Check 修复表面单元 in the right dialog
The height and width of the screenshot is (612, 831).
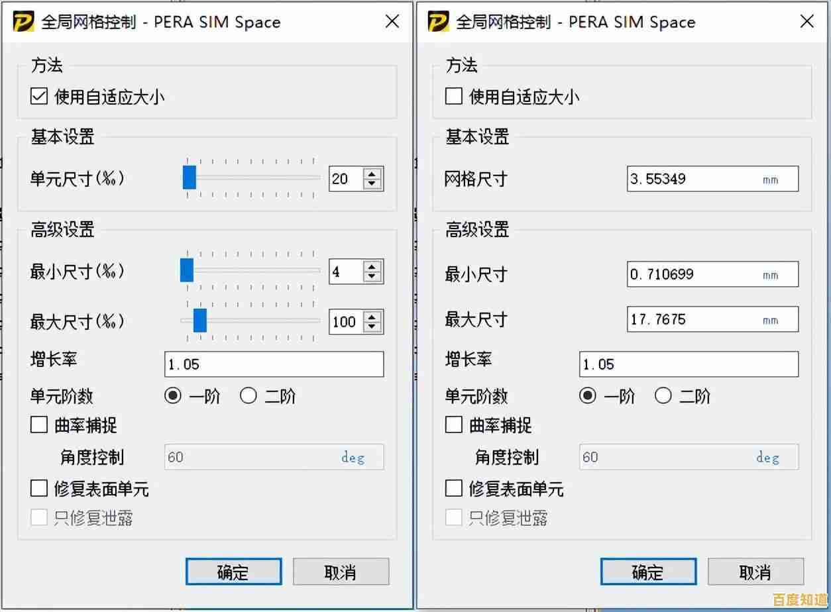(x=453, y=489)
